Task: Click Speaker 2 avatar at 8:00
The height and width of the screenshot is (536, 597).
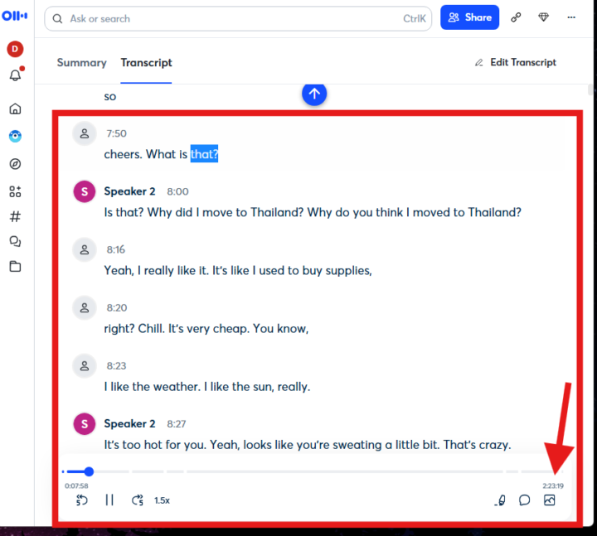Action: point(85,191)
